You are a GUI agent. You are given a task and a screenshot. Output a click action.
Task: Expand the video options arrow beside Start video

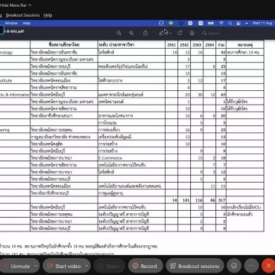[87, 266]
